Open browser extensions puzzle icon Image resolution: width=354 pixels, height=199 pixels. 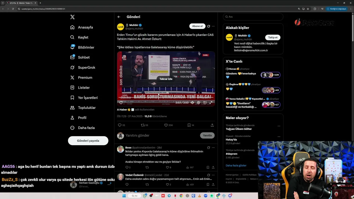[x=315, y=9]
